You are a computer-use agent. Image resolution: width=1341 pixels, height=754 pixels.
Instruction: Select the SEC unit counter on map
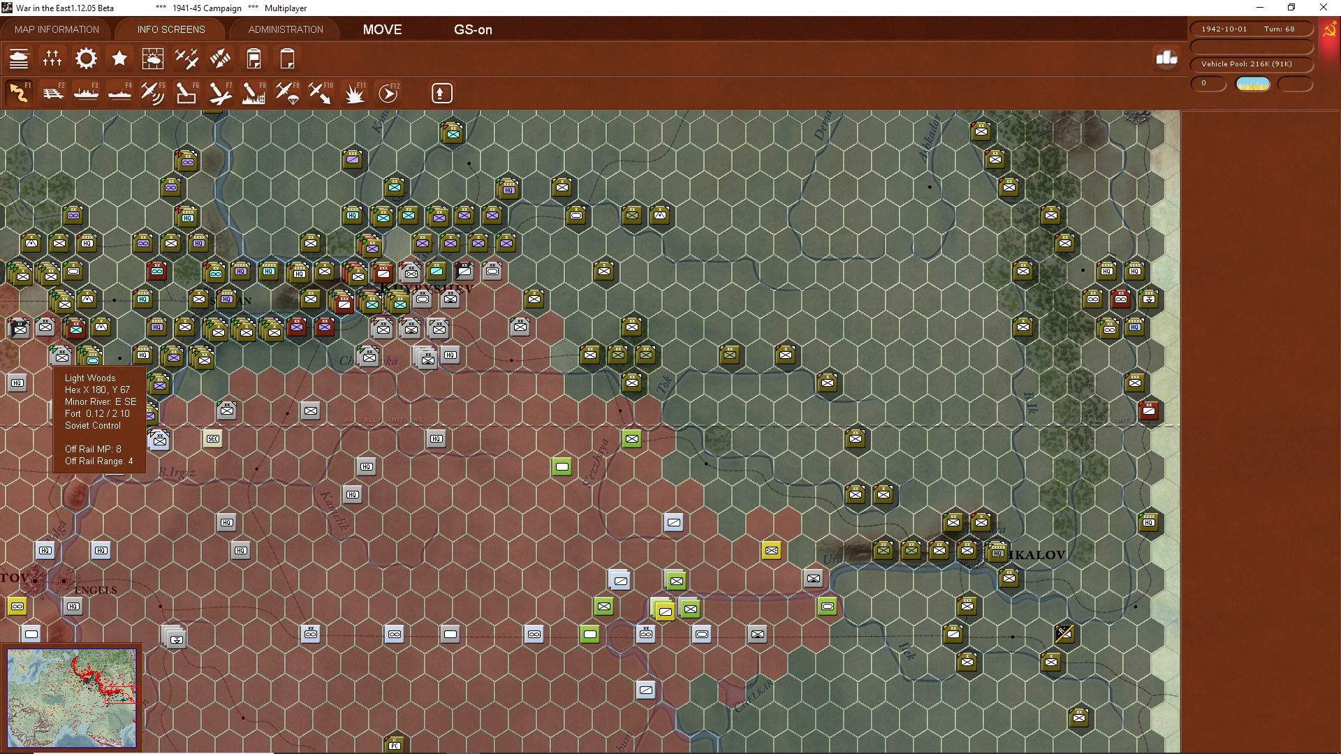[x=213, y=438]
